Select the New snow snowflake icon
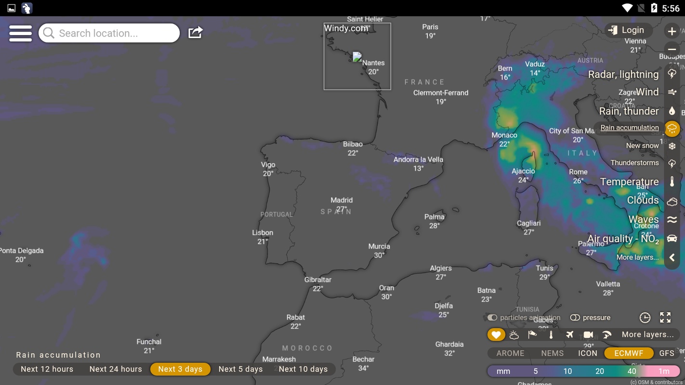 (x=672, y=146)
